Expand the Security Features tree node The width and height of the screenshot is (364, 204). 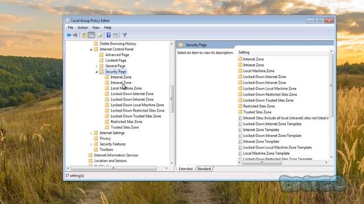coord(91,144)
